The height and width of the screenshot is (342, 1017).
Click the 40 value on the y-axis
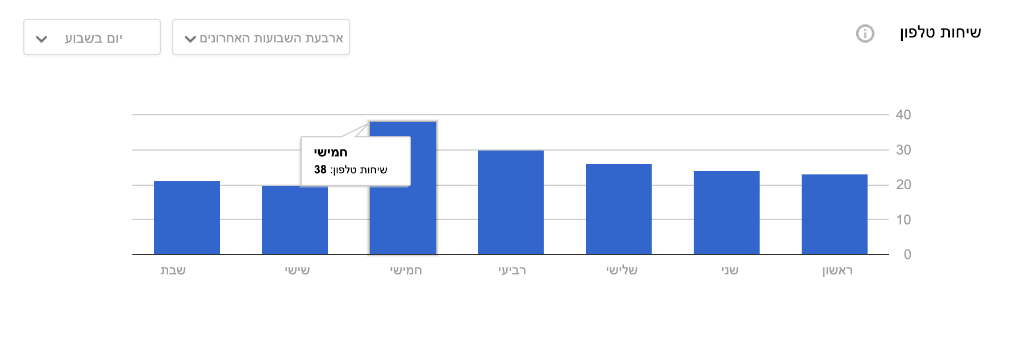tap(903, 115)
